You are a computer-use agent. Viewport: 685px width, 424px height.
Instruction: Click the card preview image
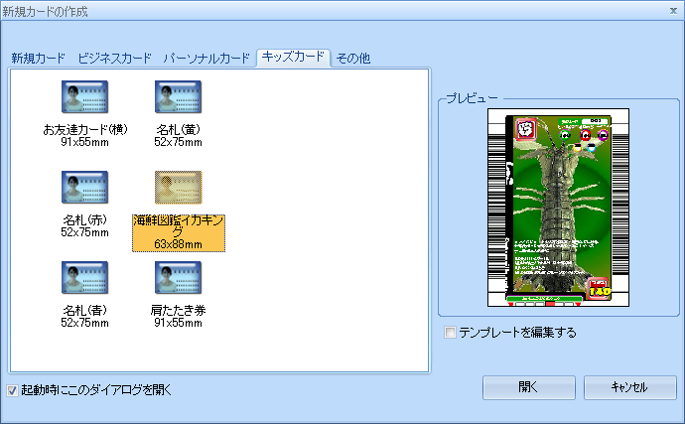pos(558,208)
